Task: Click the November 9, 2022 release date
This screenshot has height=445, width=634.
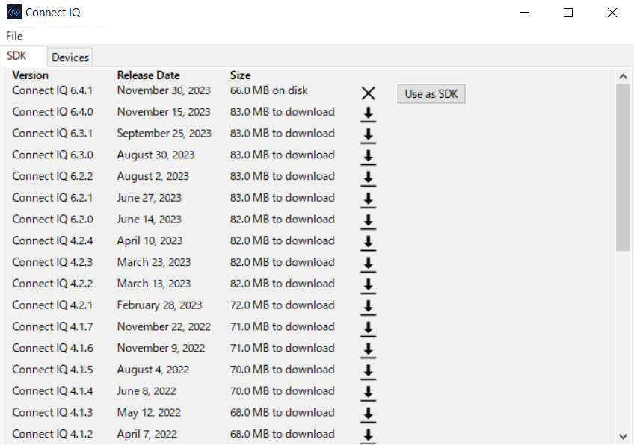Action: tap(161, 349)
